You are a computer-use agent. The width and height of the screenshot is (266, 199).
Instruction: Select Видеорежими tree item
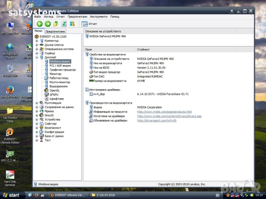point(59,86)
